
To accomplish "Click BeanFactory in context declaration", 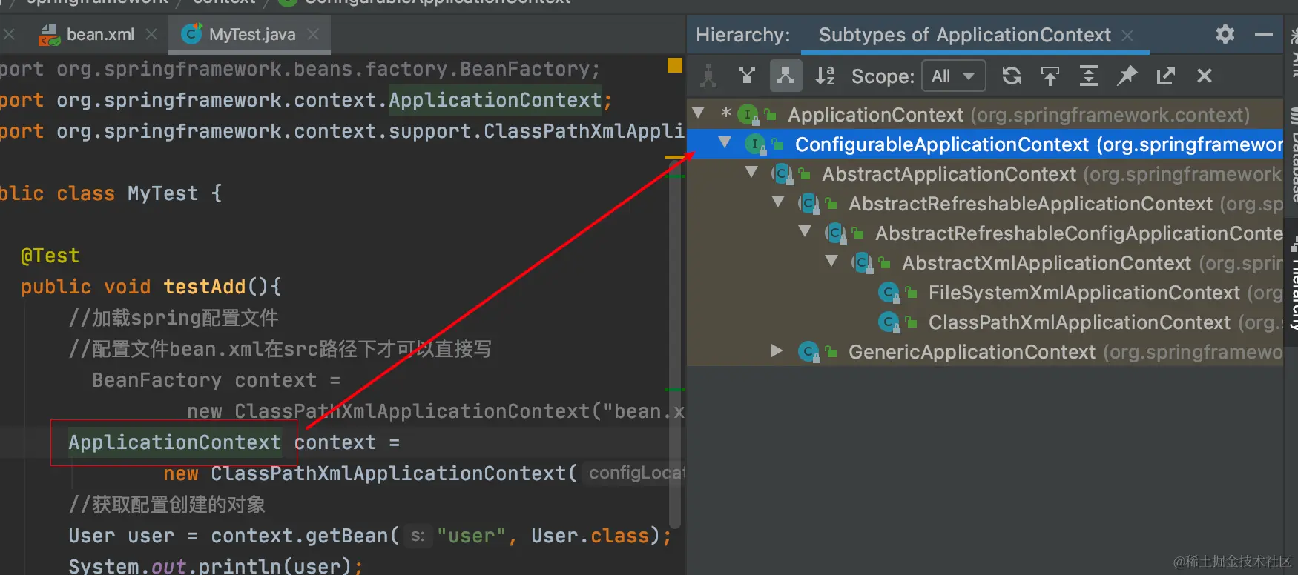I will coord(157,380).
